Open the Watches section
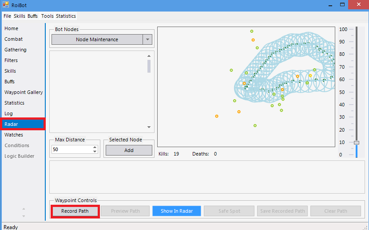The width and height of the screenshot is (369, 230). 14,135
